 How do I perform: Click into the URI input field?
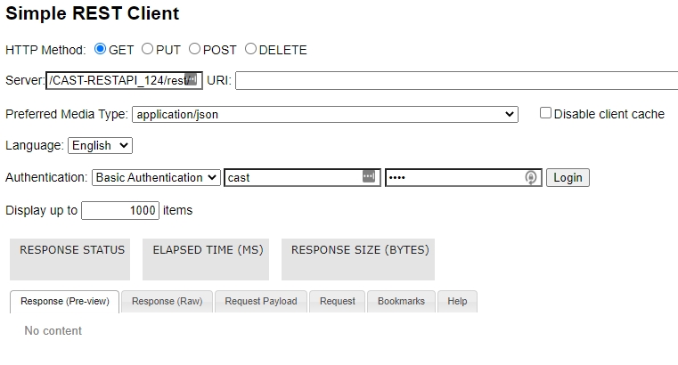(457, 81)
